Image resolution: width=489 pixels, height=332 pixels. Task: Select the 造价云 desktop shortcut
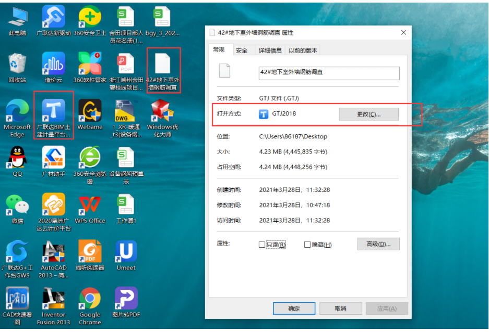coord(54,68)
